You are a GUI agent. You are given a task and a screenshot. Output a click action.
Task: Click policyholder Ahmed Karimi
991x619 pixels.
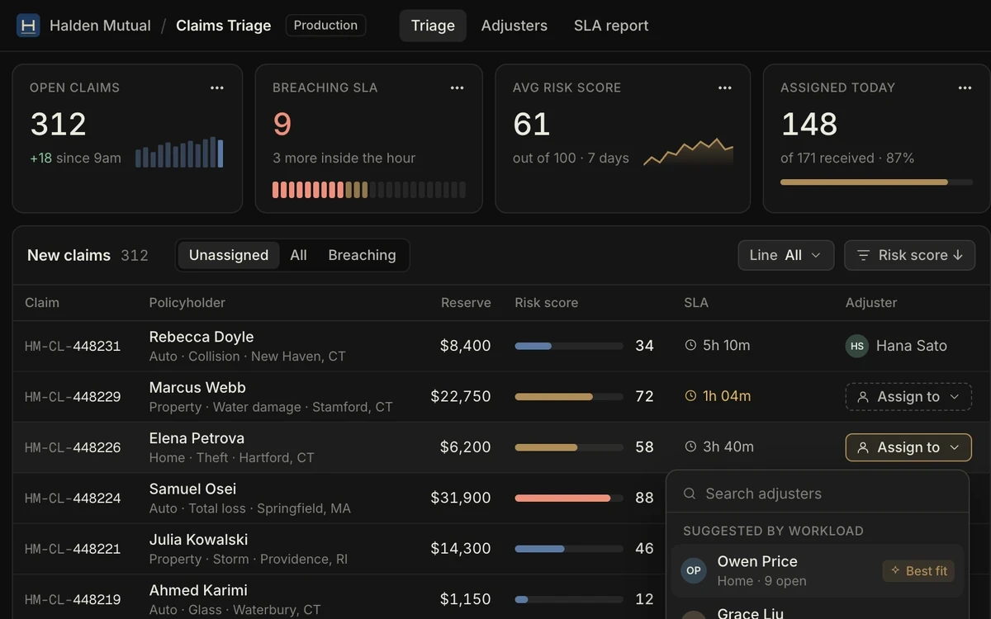tap(198, 590)
